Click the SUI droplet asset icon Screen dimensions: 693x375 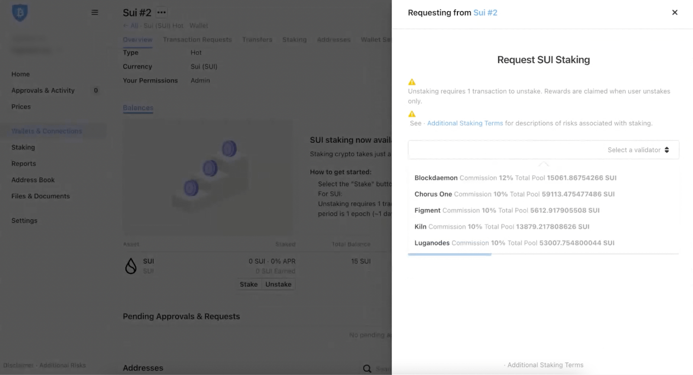click(x=131, y=266)
